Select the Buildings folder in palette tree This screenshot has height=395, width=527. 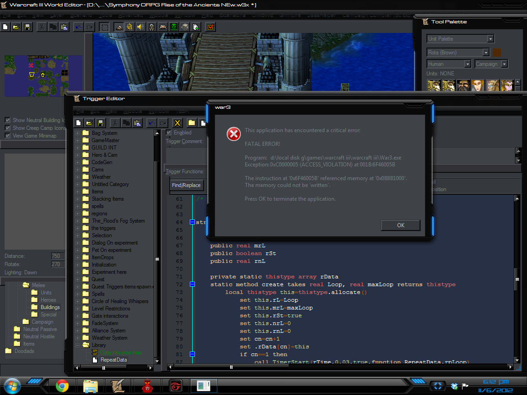coord(50,307)
